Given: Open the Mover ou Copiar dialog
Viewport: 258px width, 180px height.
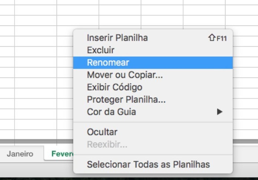Looking at the screenshot, I should 125,75.
